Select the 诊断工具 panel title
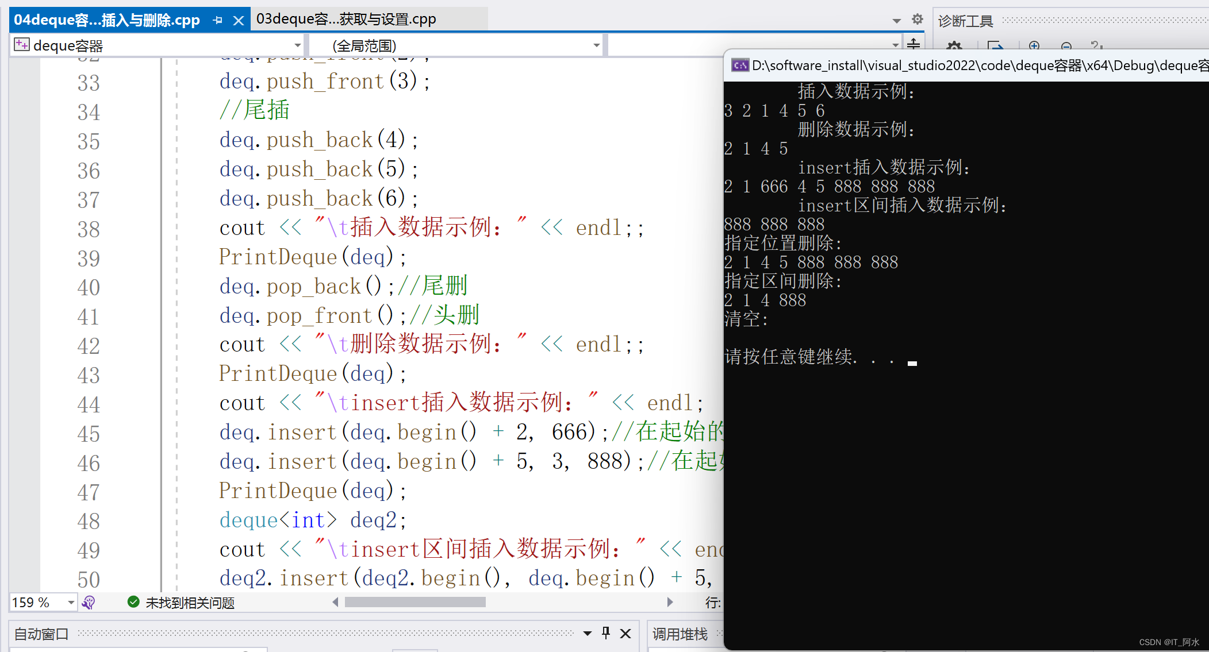 point(966,21)
